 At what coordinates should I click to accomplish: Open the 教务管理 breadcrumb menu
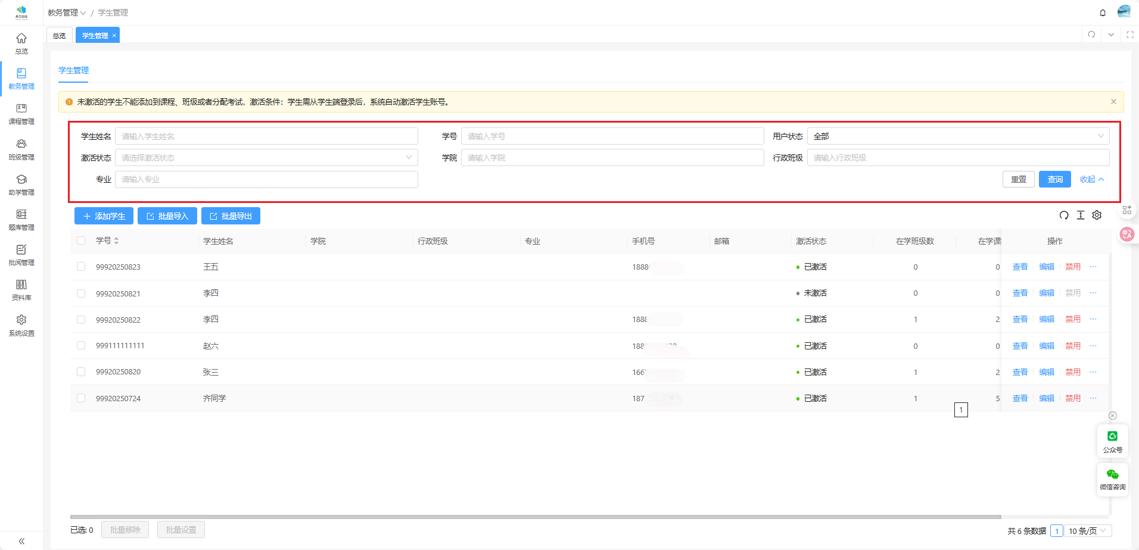pyautogui.click(x=67, y=12)
